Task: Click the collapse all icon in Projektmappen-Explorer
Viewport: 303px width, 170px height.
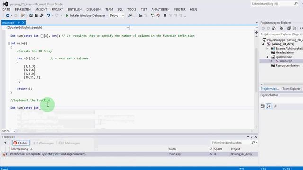Action: [289, 28]
